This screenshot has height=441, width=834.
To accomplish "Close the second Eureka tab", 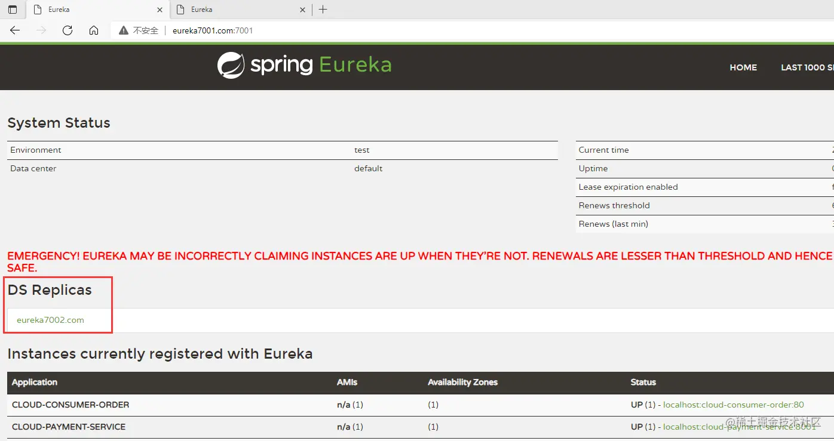I will [x=302, y=10].
